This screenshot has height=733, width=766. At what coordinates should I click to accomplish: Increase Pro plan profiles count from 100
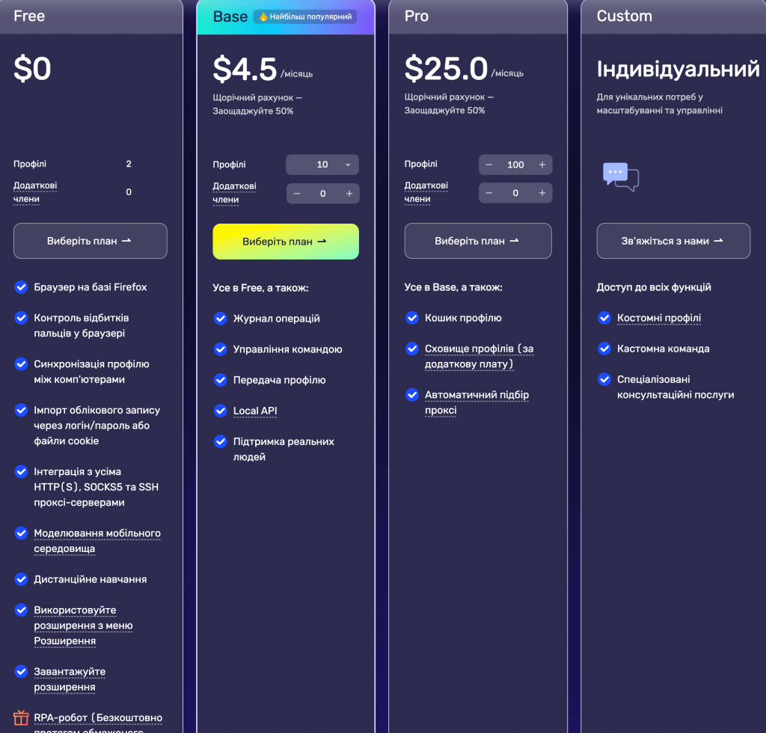click(x=542, y=165)
